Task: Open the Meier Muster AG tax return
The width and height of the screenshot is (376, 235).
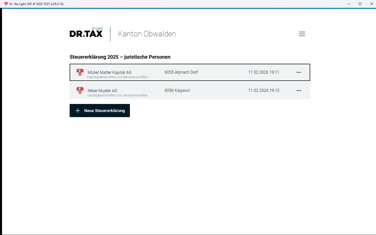Action: point(102,91)
